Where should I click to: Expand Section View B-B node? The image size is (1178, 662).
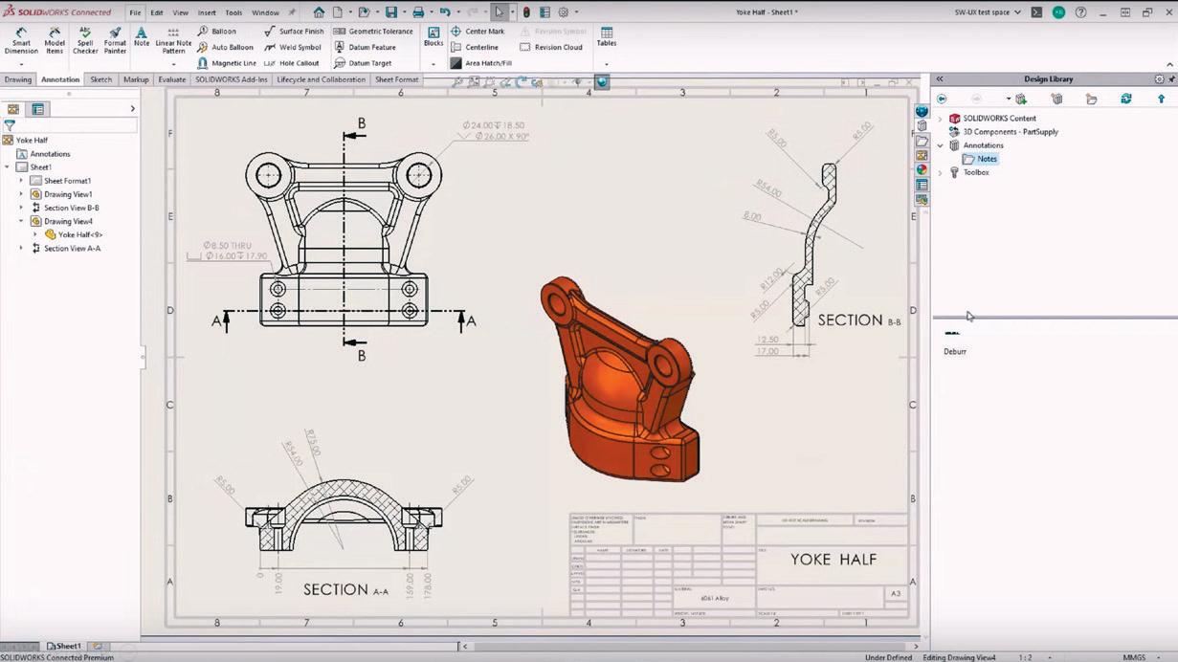pyautogui.click(x=22, y=208)
